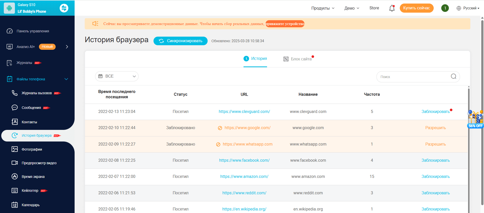The height and width of the screenshot is (213, 484).
Task: Click the Журналы logs icon
Action: click(x=10, y=63)
